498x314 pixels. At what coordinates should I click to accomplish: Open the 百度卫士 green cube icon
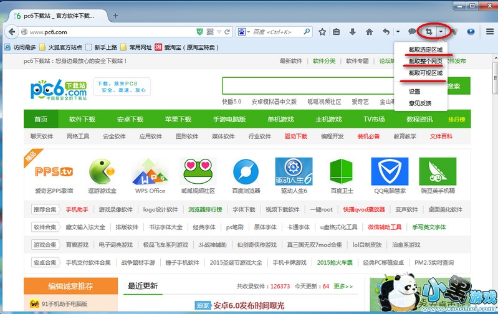(342, 172)
